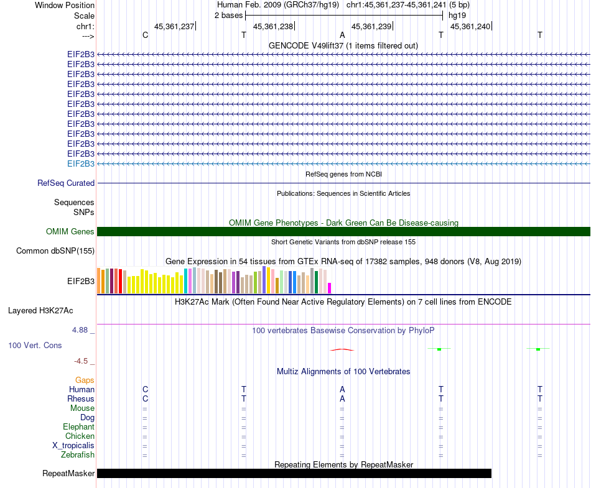Image resolution: width=591 pixels, height=488 pixels.
Task: Click the black RepeatMasker element bar
Action: [294, 473]
